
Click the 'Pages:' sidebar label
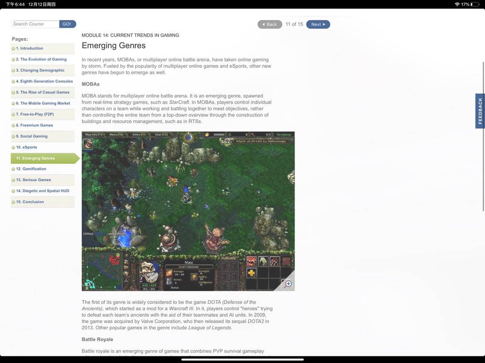[20, 39]
